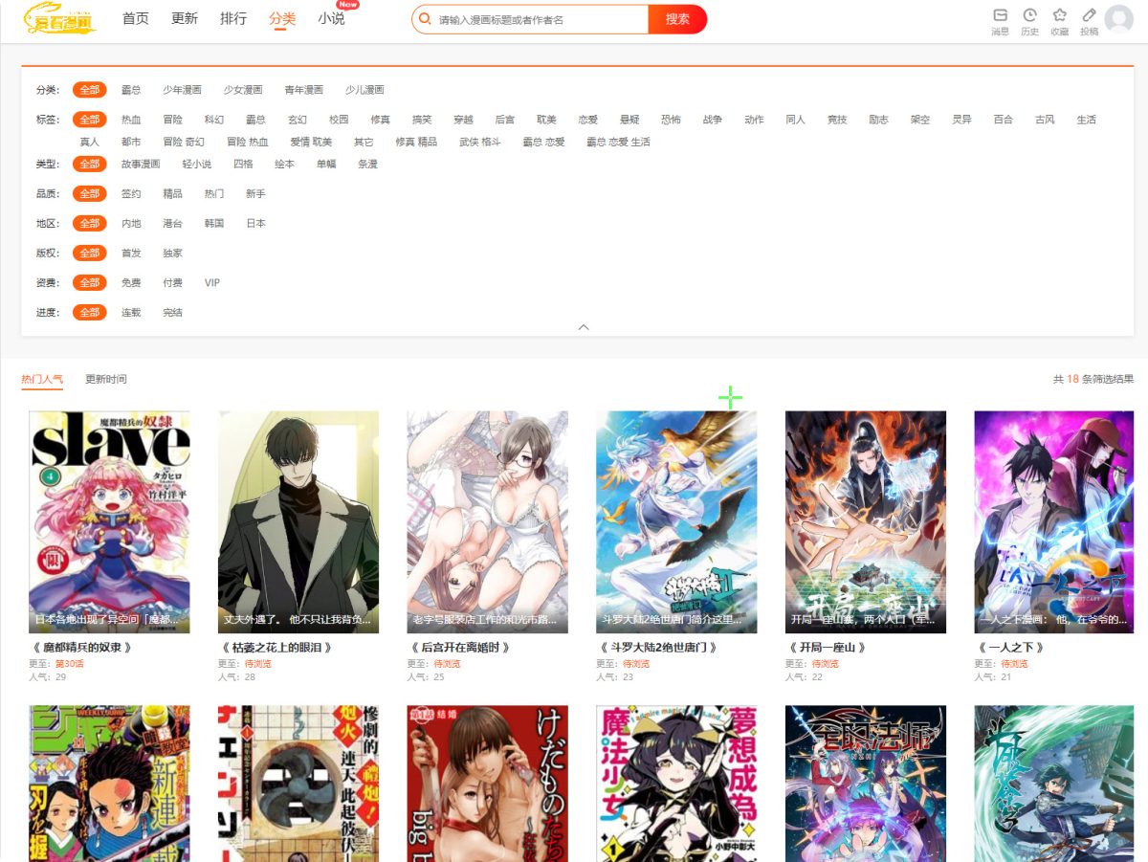Choose the 古风 tag
Viewport: 1148px width, 862px height.
1045,120
